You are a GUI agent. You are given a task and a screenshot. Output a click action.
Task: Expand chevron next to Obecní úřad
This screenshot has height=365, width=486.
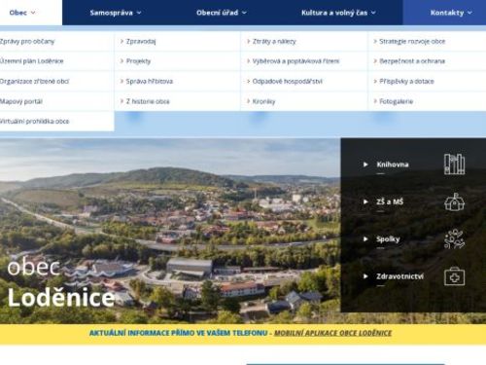tap(244, 13)
